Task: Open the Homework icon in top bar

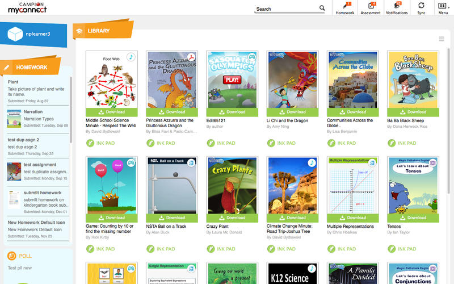Action: click(345, 8)
